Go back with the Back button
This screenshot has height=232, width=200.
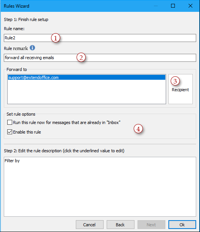[x=120, y=225]
